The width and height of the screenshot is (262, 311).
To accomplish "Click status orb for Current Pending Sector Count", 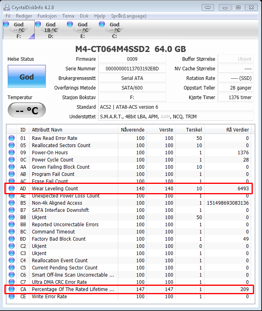I will [x=12, y=267].
